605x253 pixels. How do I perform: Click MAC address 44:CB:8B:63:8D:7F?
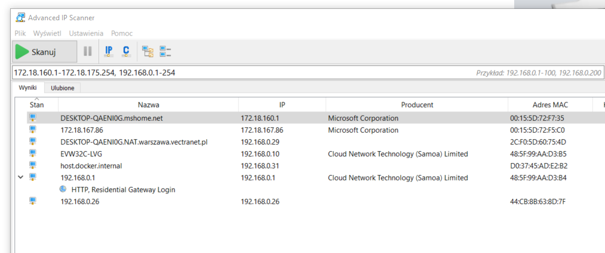(x=538, y=201)
